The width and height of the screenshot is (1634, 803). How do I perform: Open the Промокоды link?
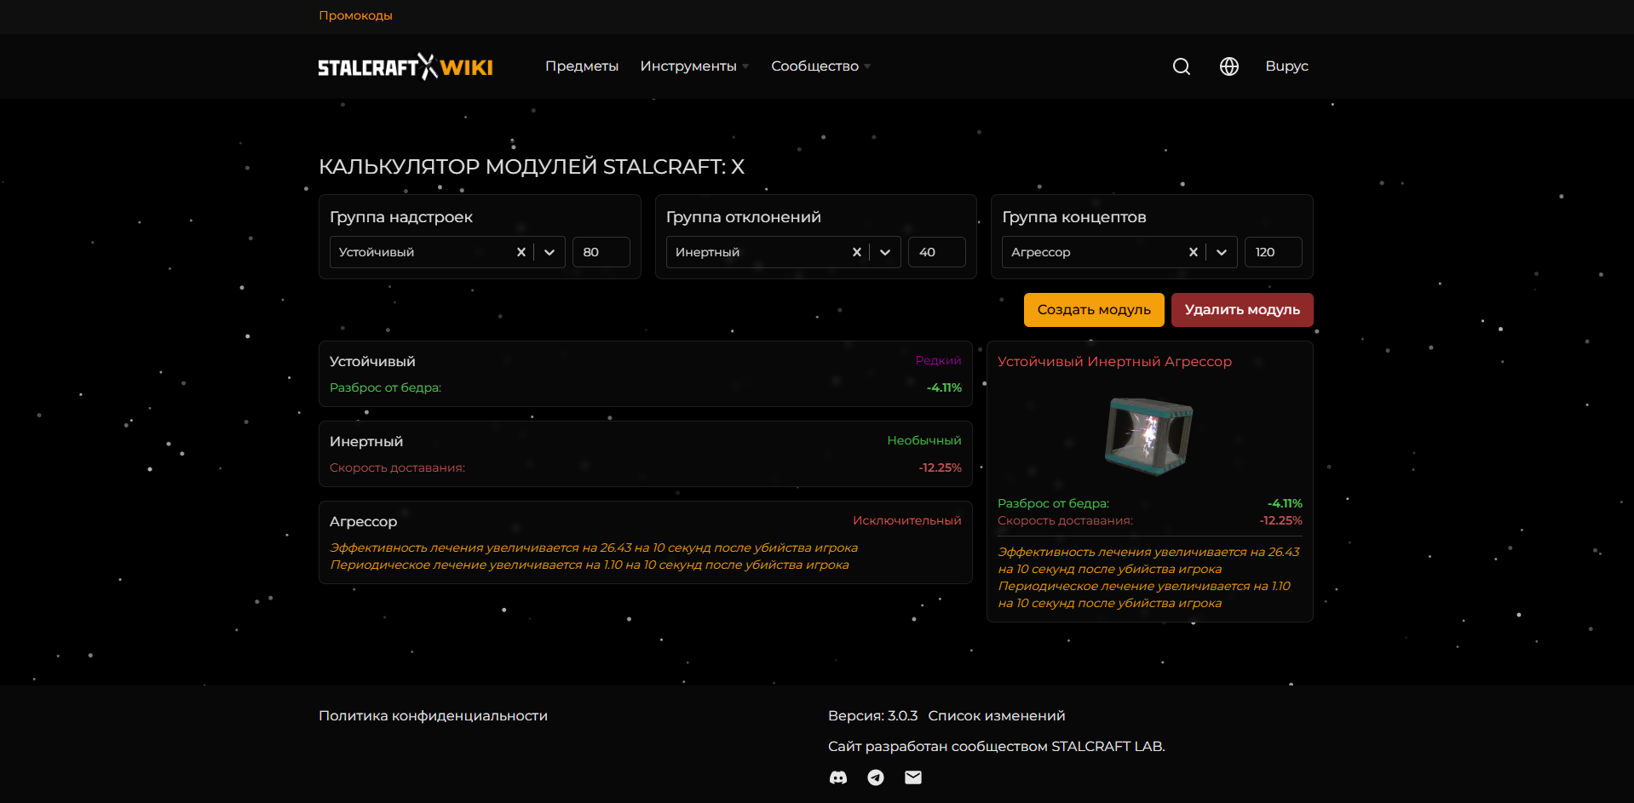[355, 15]
